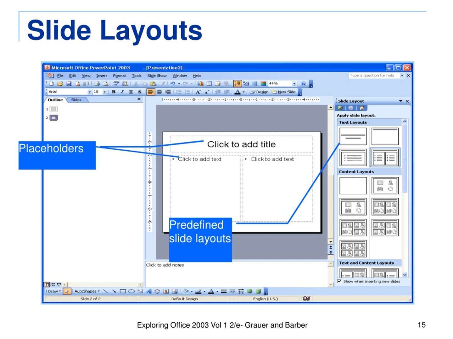The width and height of the screenshot is (453, 339).
Task: Select the Rectangle drawing tool
Action: (123, 291)
